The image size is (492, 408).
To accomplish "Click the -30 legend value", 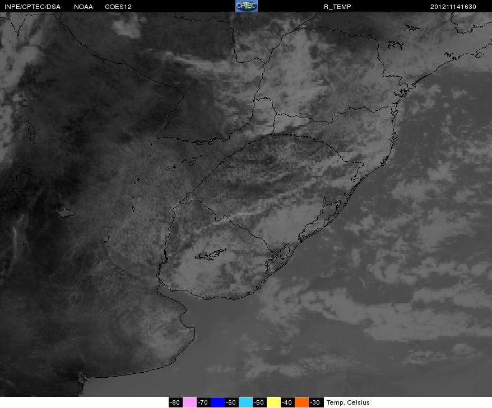I will point(315,402).
